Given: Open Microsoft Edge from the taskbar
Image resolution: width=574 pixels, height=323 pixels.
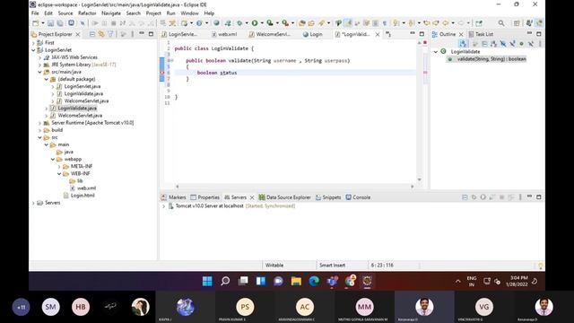Looking at the screenshot, I should [314, 281].
